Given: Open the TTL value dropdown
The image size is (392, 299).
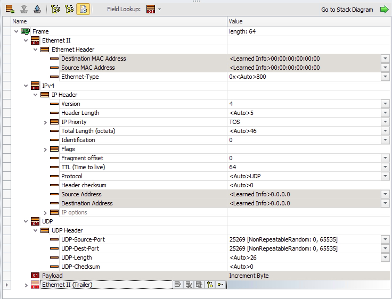Looking at the screenshot, I should 385,167.
